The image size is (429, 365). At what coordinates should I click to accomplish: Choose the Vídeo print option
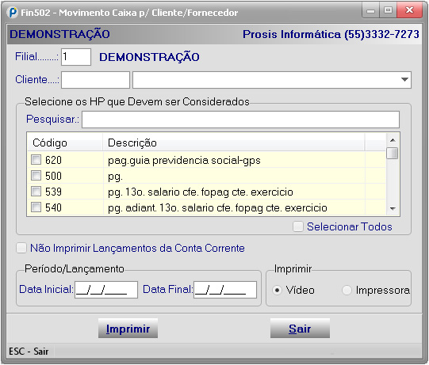point(277,290)
